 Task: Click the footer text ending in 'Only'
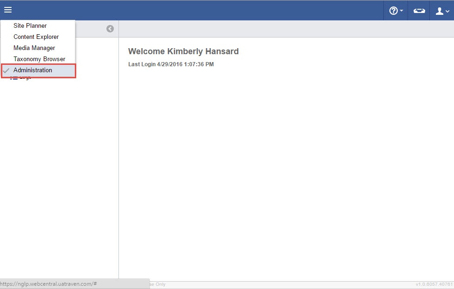tap(158, 284)
